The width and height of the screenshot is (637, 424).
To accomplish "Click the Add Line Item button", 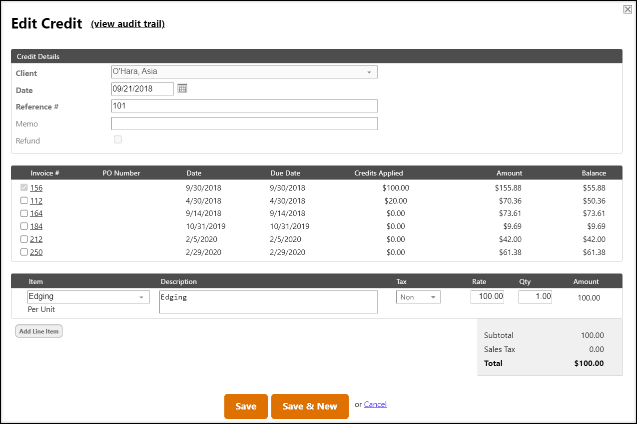I will tap(39, 331).
